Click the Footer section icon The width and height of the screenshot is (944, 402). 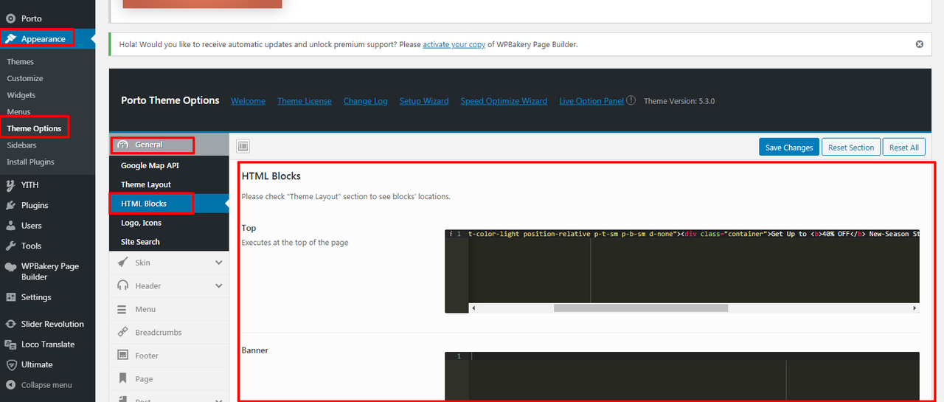123,356
